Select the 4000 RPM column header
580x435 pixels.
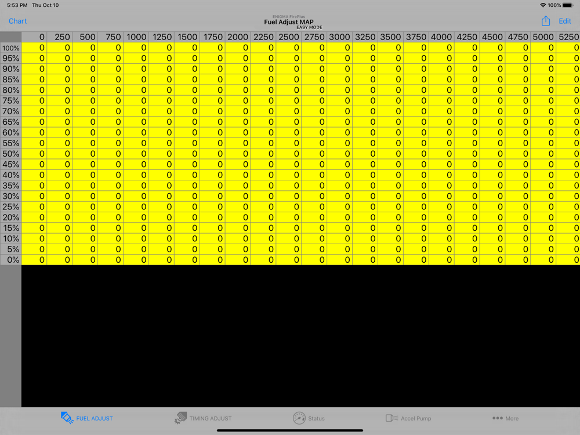click(x=441, y=37)
